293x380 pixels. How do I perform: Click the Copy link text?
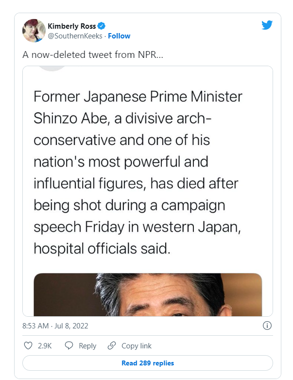[x=137, y=346]
